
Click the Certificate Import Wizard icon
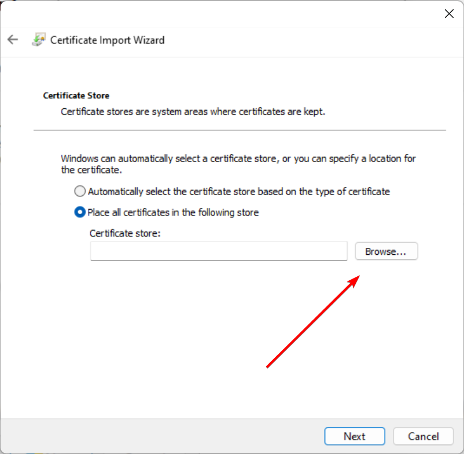point(38,40)
